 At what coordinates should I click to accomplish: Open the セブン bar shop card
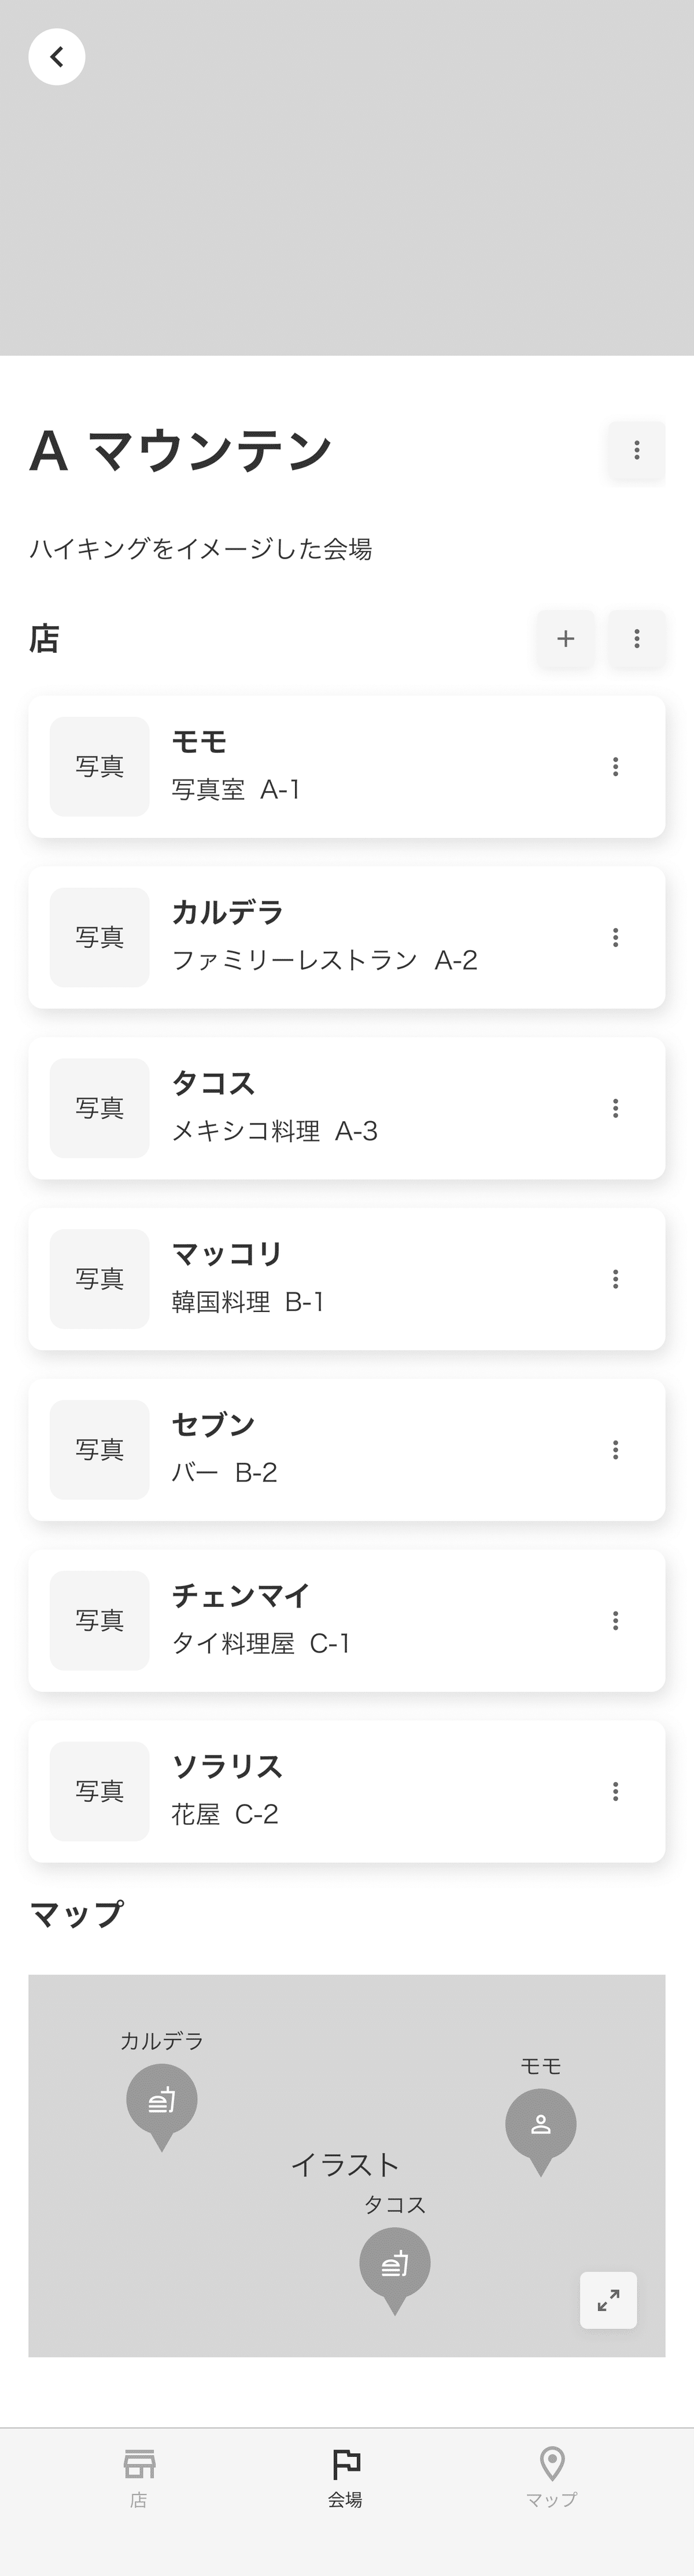[347, 1450]
